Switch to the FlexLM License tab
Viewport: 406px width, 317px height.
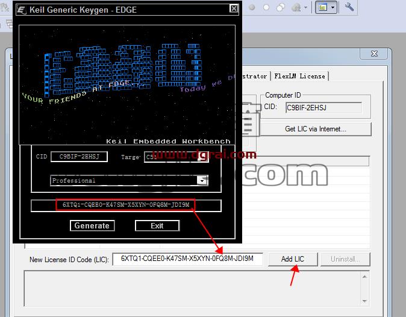299,76
